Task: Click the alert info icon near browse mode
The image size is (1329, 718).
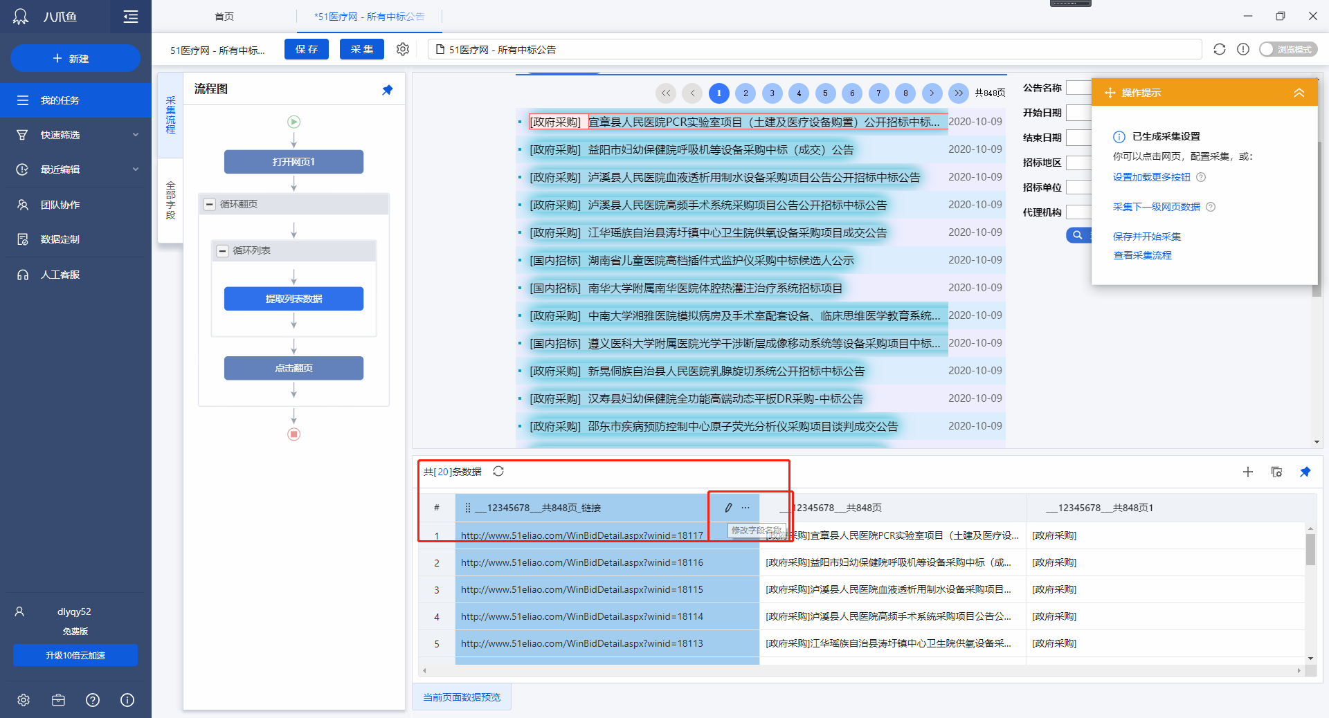Action: (1243, 49)
